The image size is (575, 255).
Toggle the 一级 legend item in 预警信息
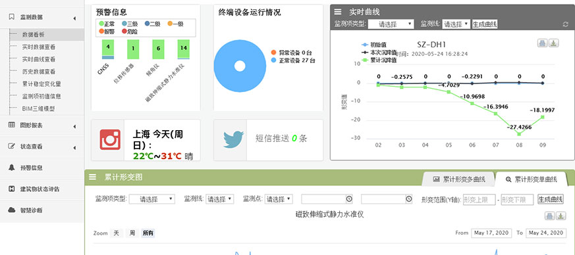pos(175,24)
